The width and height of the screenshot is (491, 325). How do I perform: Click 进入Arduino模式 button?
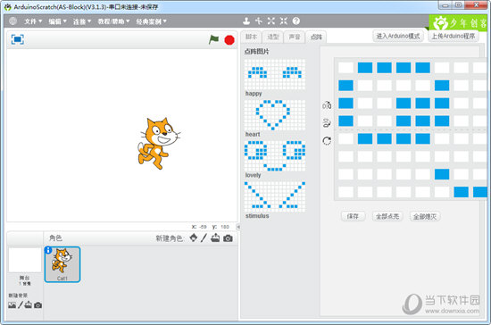click(398, 36)
